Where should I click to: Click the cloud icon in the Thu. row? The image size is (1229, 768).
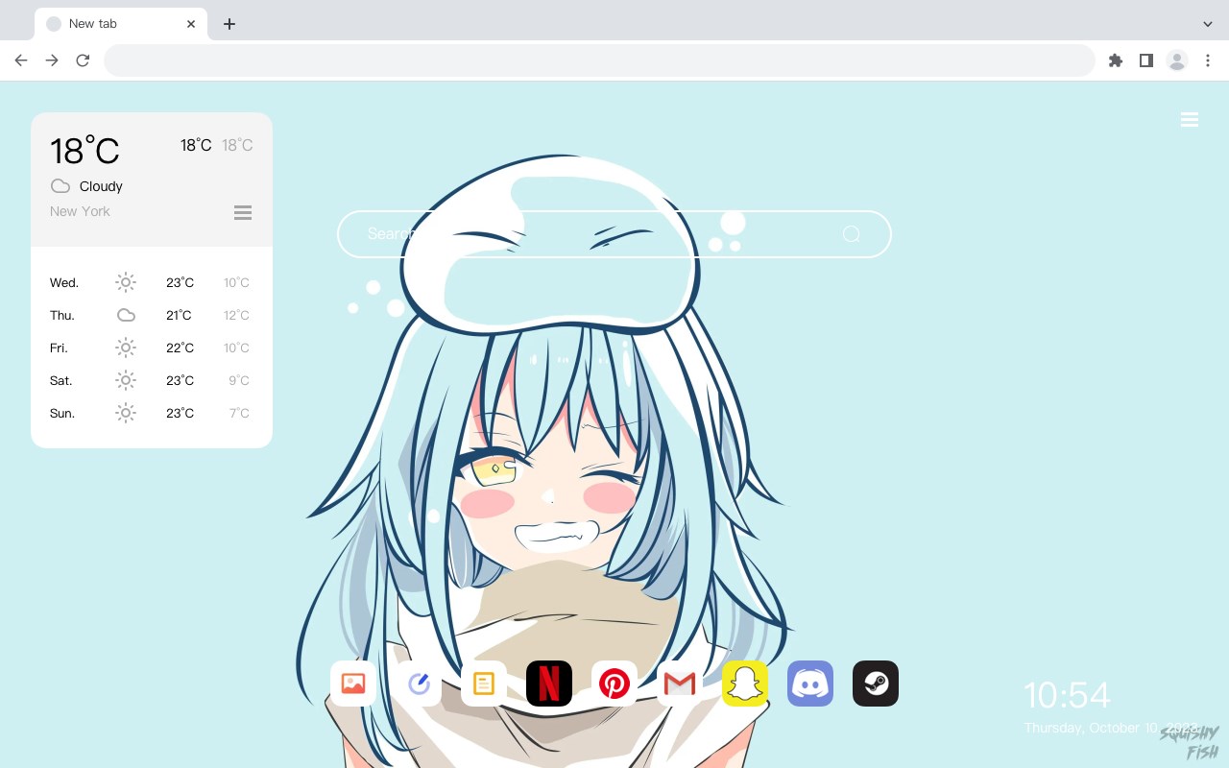[126, 315]
